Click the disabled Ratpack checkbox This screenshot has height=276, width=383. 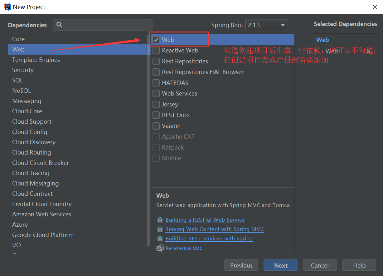pos(156,147)
